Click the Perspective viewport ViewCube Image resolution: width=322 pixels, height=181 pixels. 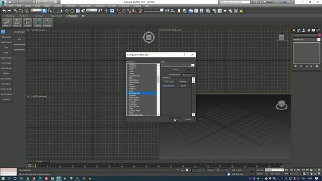pyautogui.click(x=281, y=105)
